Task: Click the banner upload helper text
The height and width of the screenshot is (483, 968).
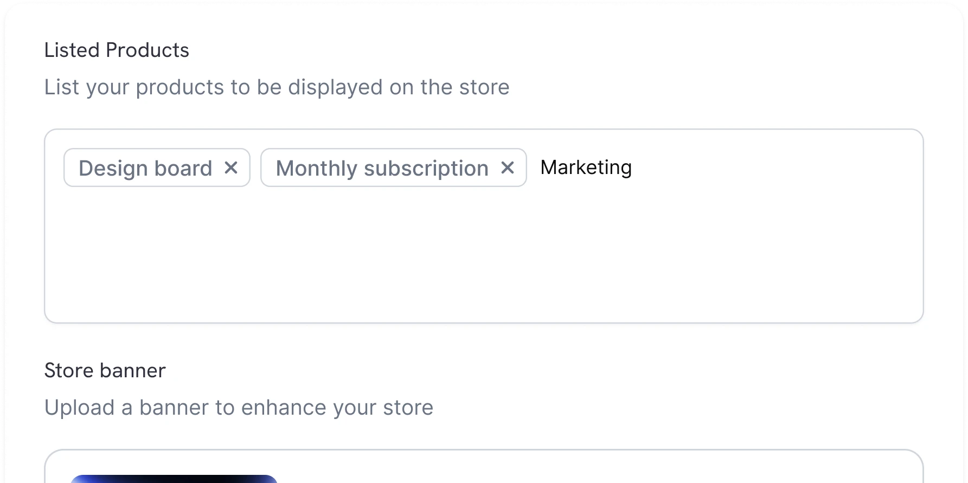Action: (x=239, y=407)
